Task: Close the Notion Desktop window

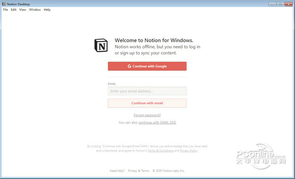Action: point(289,4)
